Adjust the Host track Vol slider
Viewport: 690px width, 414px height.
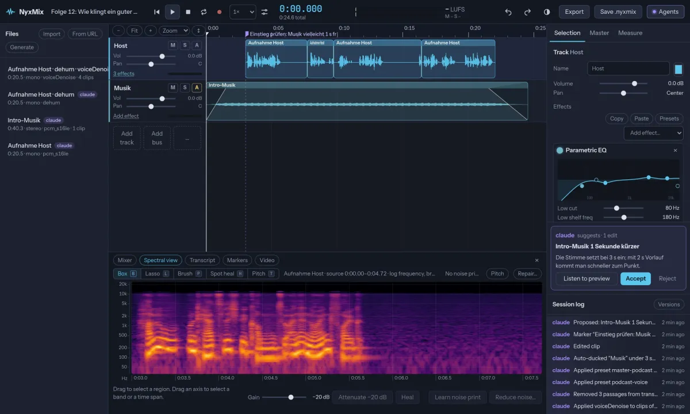coord(151,56)
